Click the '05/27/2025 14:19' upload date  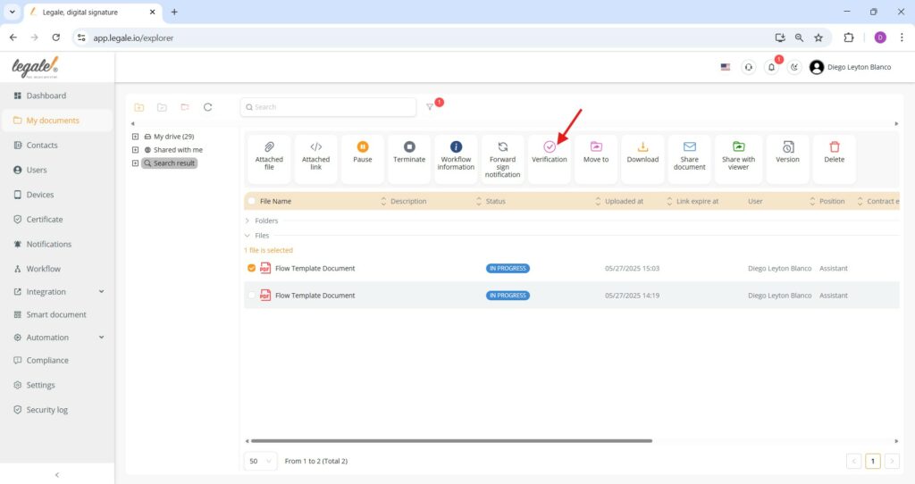(632, 295)
